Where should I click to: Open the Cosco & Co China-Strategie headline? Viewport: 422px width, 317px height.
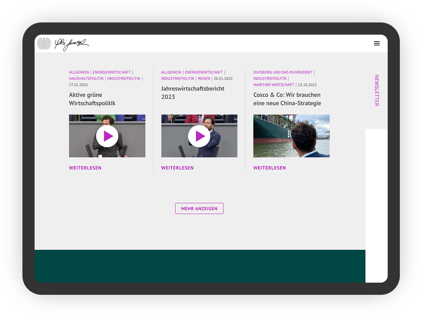[x=287, y=99]
